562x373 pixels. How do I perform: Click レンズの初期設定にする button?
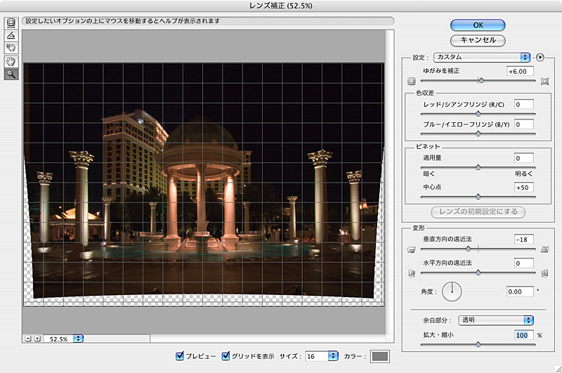pyautogui.click(x=478, y=211)
